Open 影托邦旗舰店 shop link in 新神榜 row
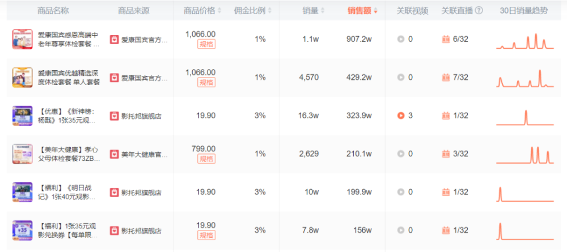Image resolution: width=567 pixels, height=252 pixels. click(x=141, y=116)
